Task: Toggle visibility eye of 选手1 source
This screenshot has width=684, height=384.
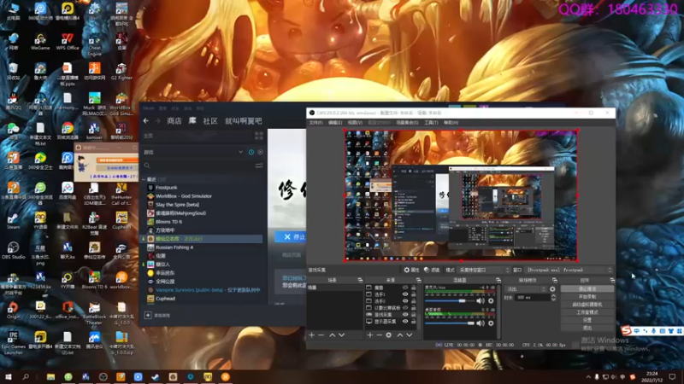Action: tap(405, 294)
